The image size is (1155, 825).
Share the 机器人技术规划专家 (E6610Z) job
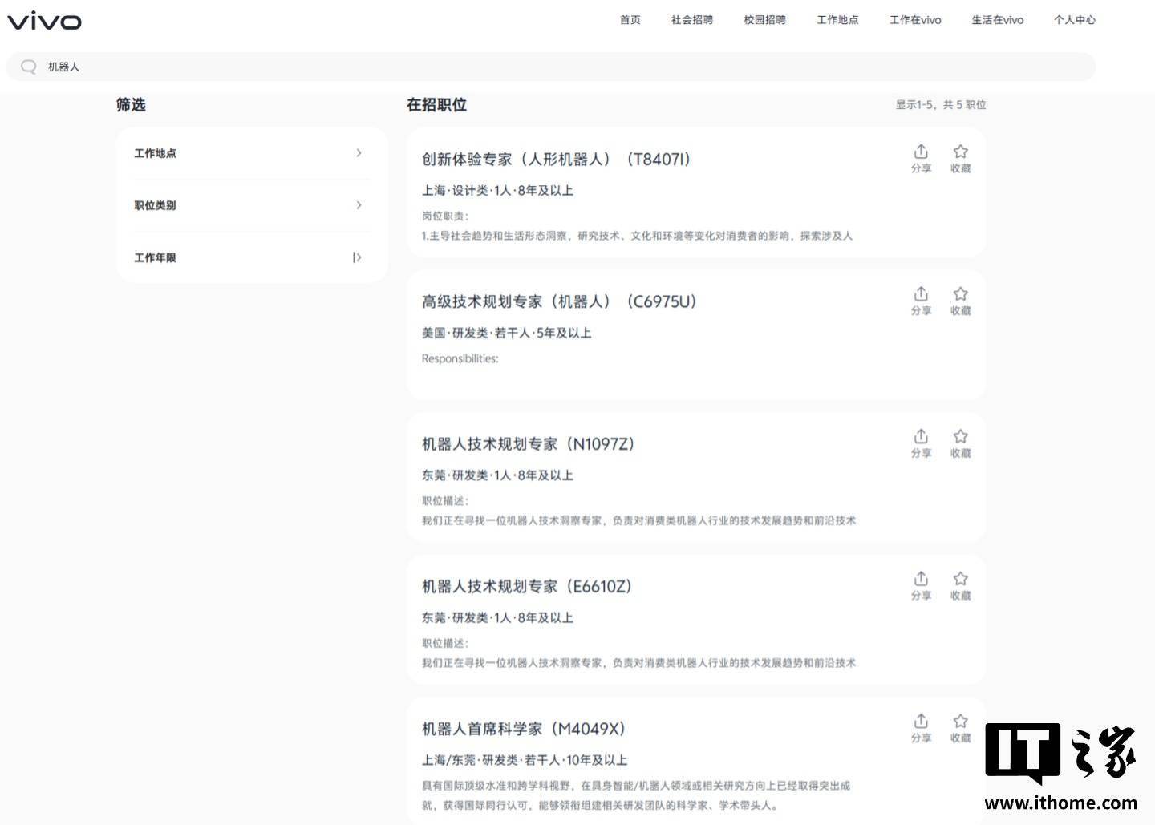[x=921, y=585]
